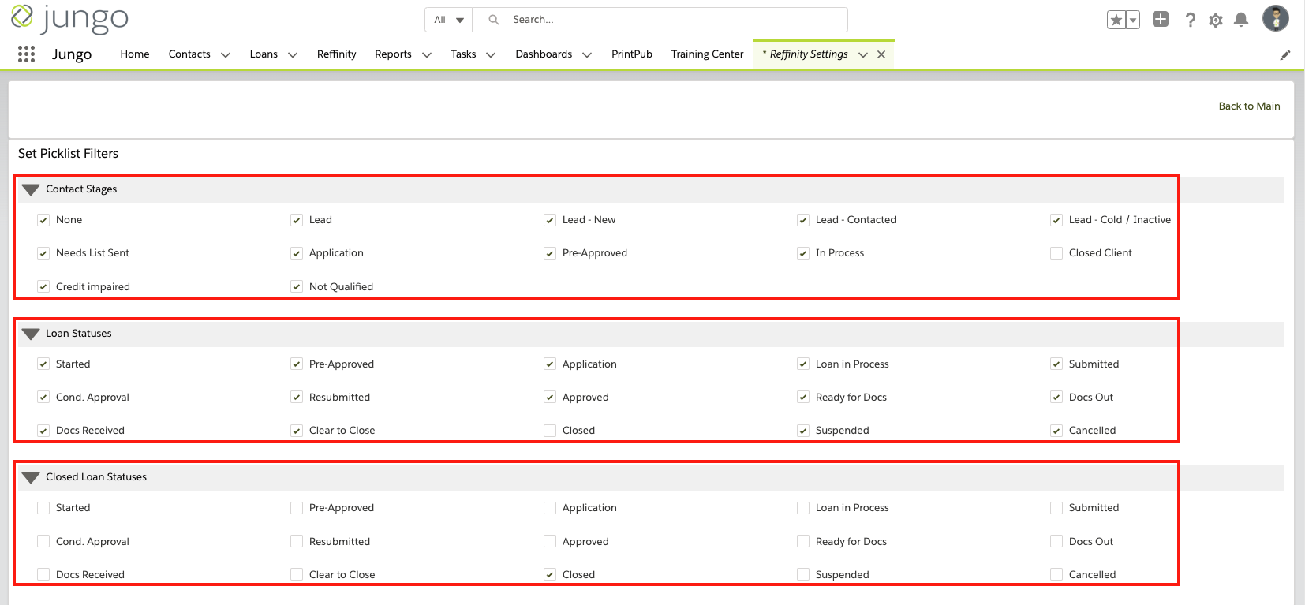The width and height of the screenshot is (1305, 605).
Task: Click the pencil edit navigation icon
Action: point(1285,54)
